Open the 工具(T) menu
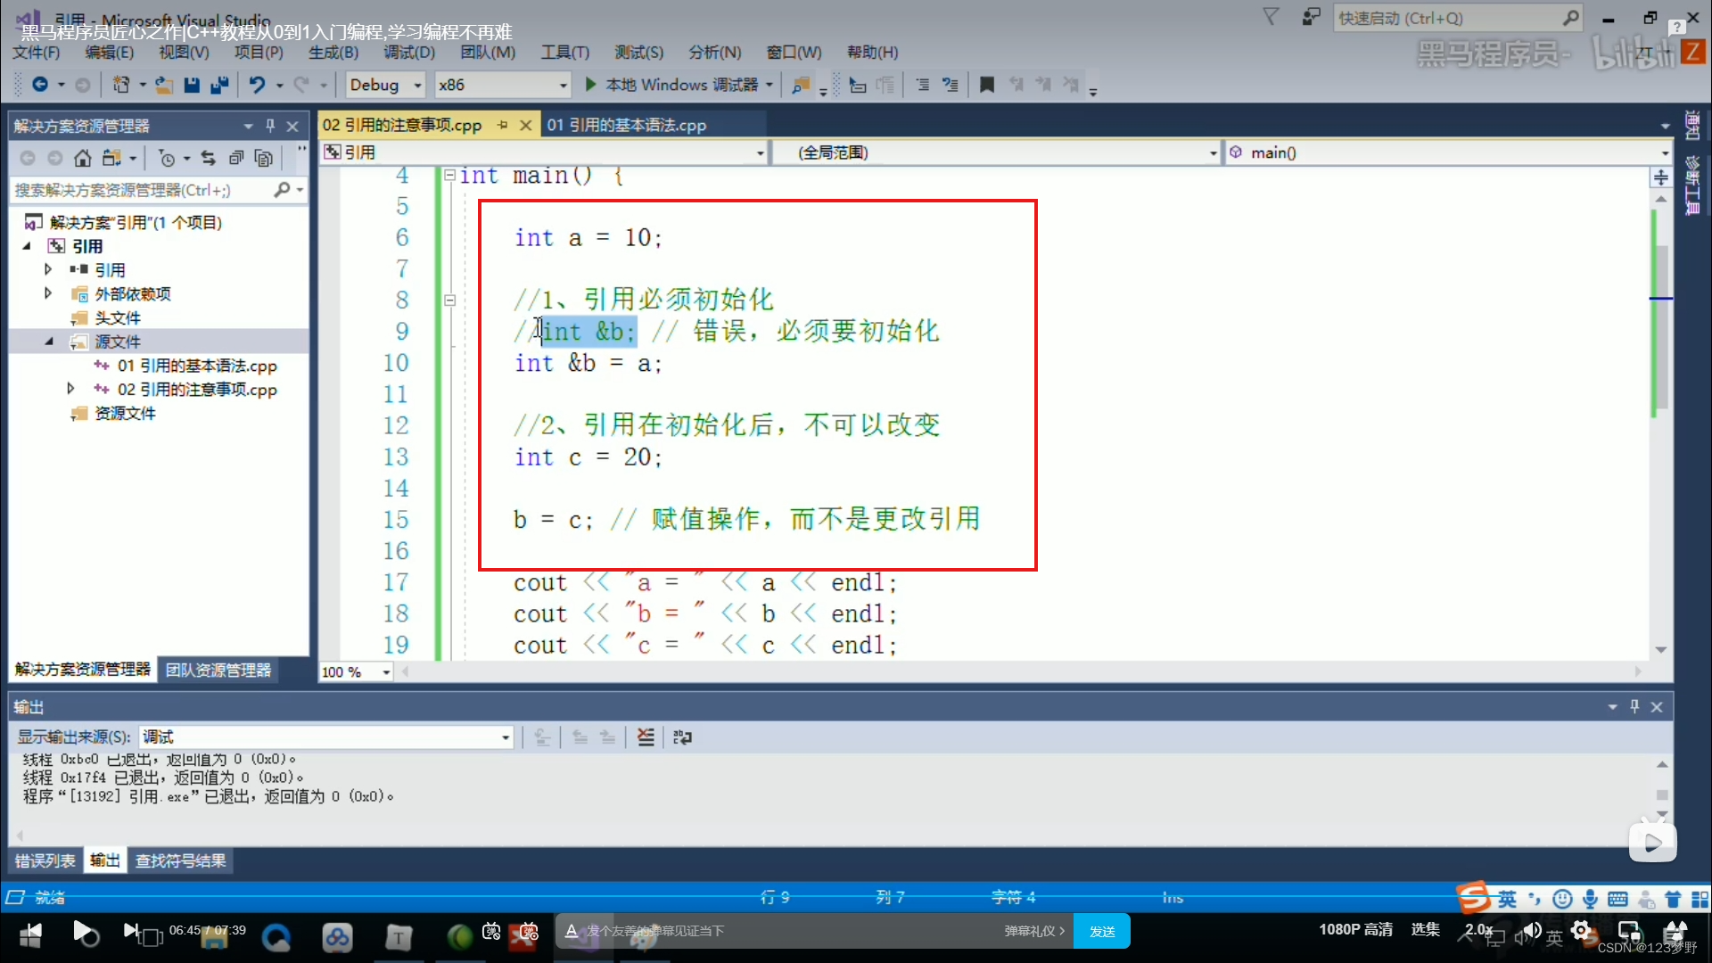 tap(564, 53)
